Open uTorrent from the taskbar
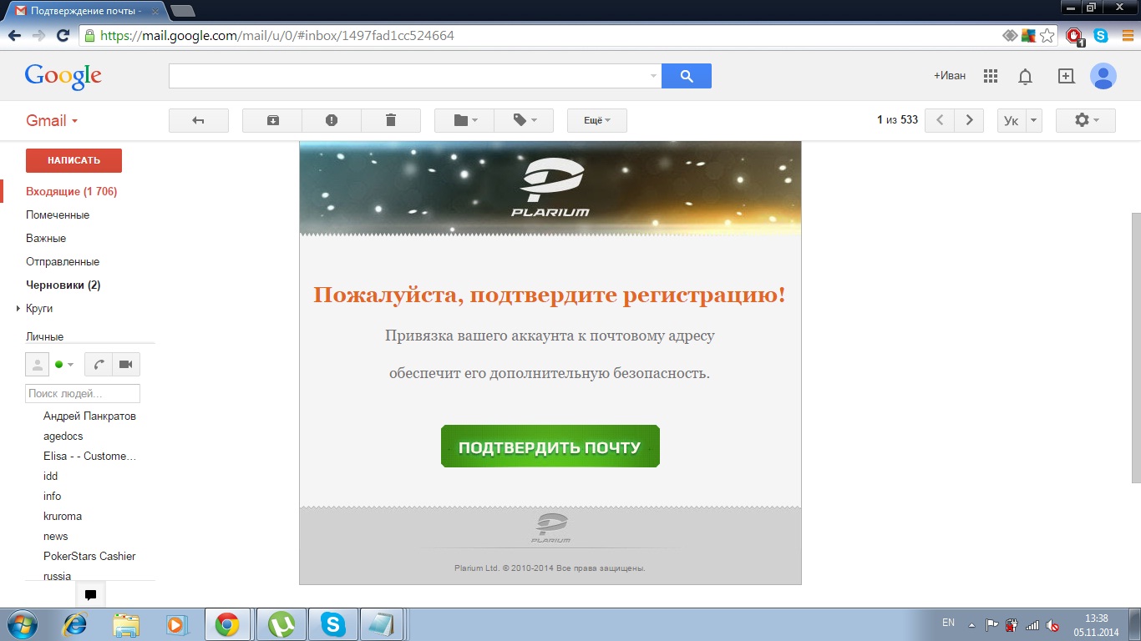1141x641 pixels. pos(281,624)
